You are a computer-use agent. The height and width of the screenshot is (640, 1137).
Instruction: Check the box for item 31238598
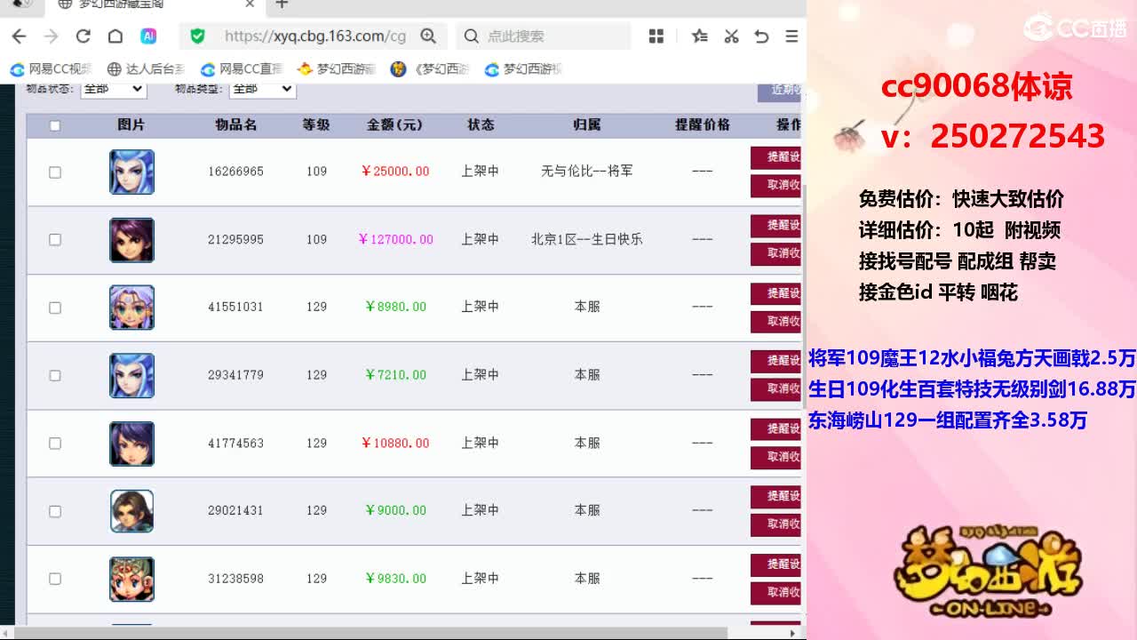point(54,579)
